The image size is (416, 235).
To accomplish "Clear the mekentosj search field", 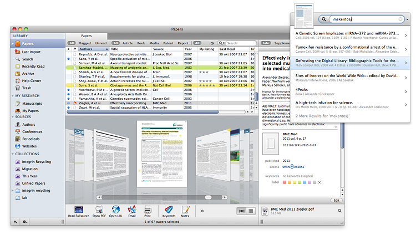I will [x=400, y=19].
